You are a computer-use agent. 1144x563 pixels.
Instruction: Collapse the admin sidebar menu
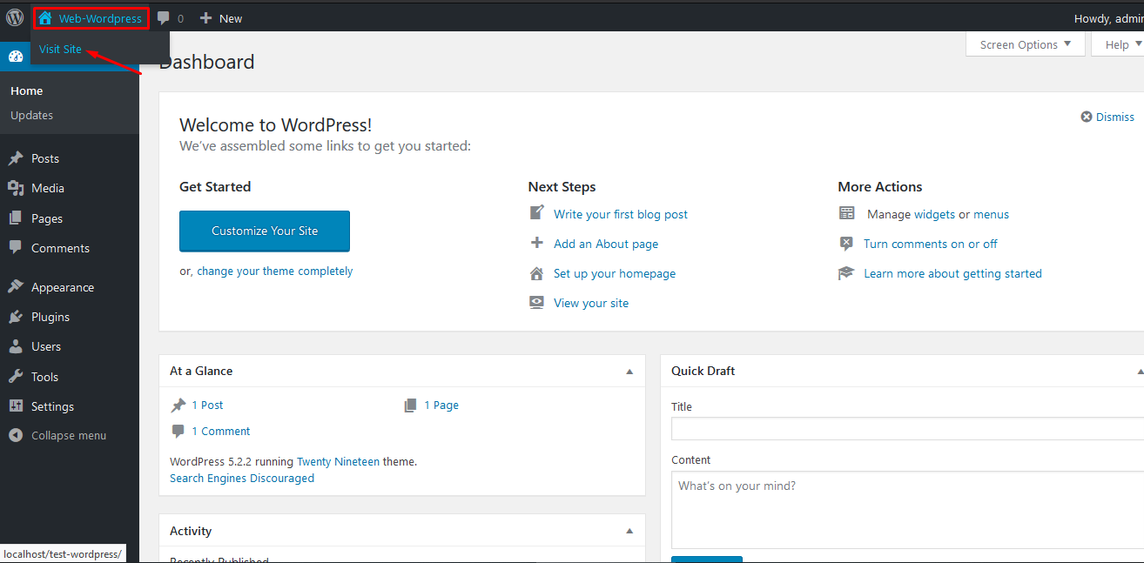click(x=57, y=435)
